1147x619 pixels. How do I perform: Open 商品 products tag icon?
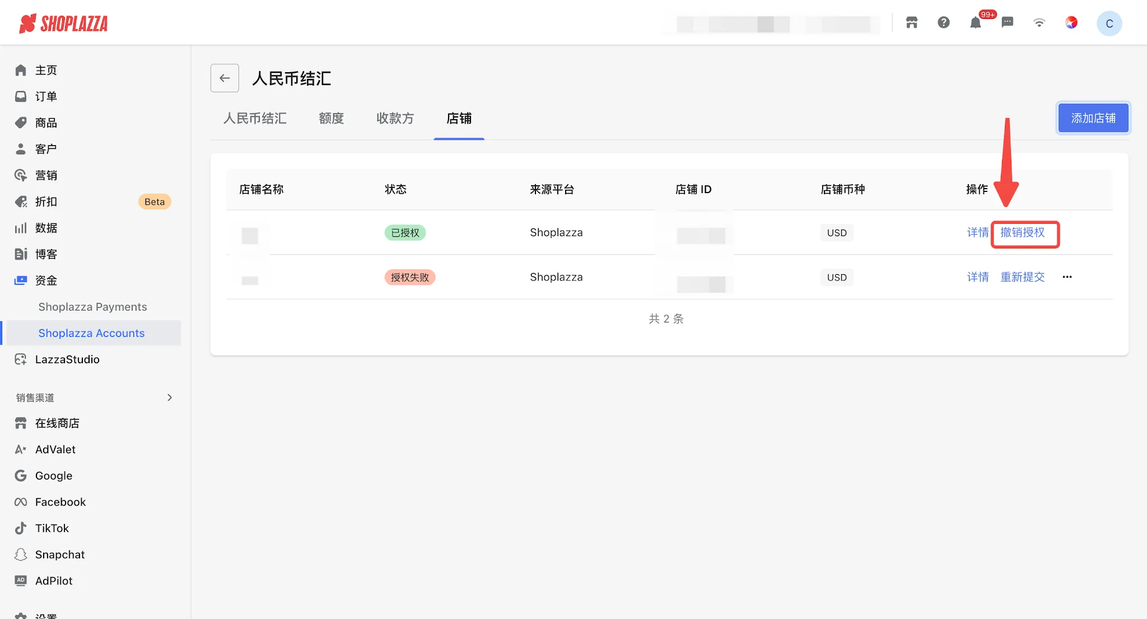[x=21, y=123]
